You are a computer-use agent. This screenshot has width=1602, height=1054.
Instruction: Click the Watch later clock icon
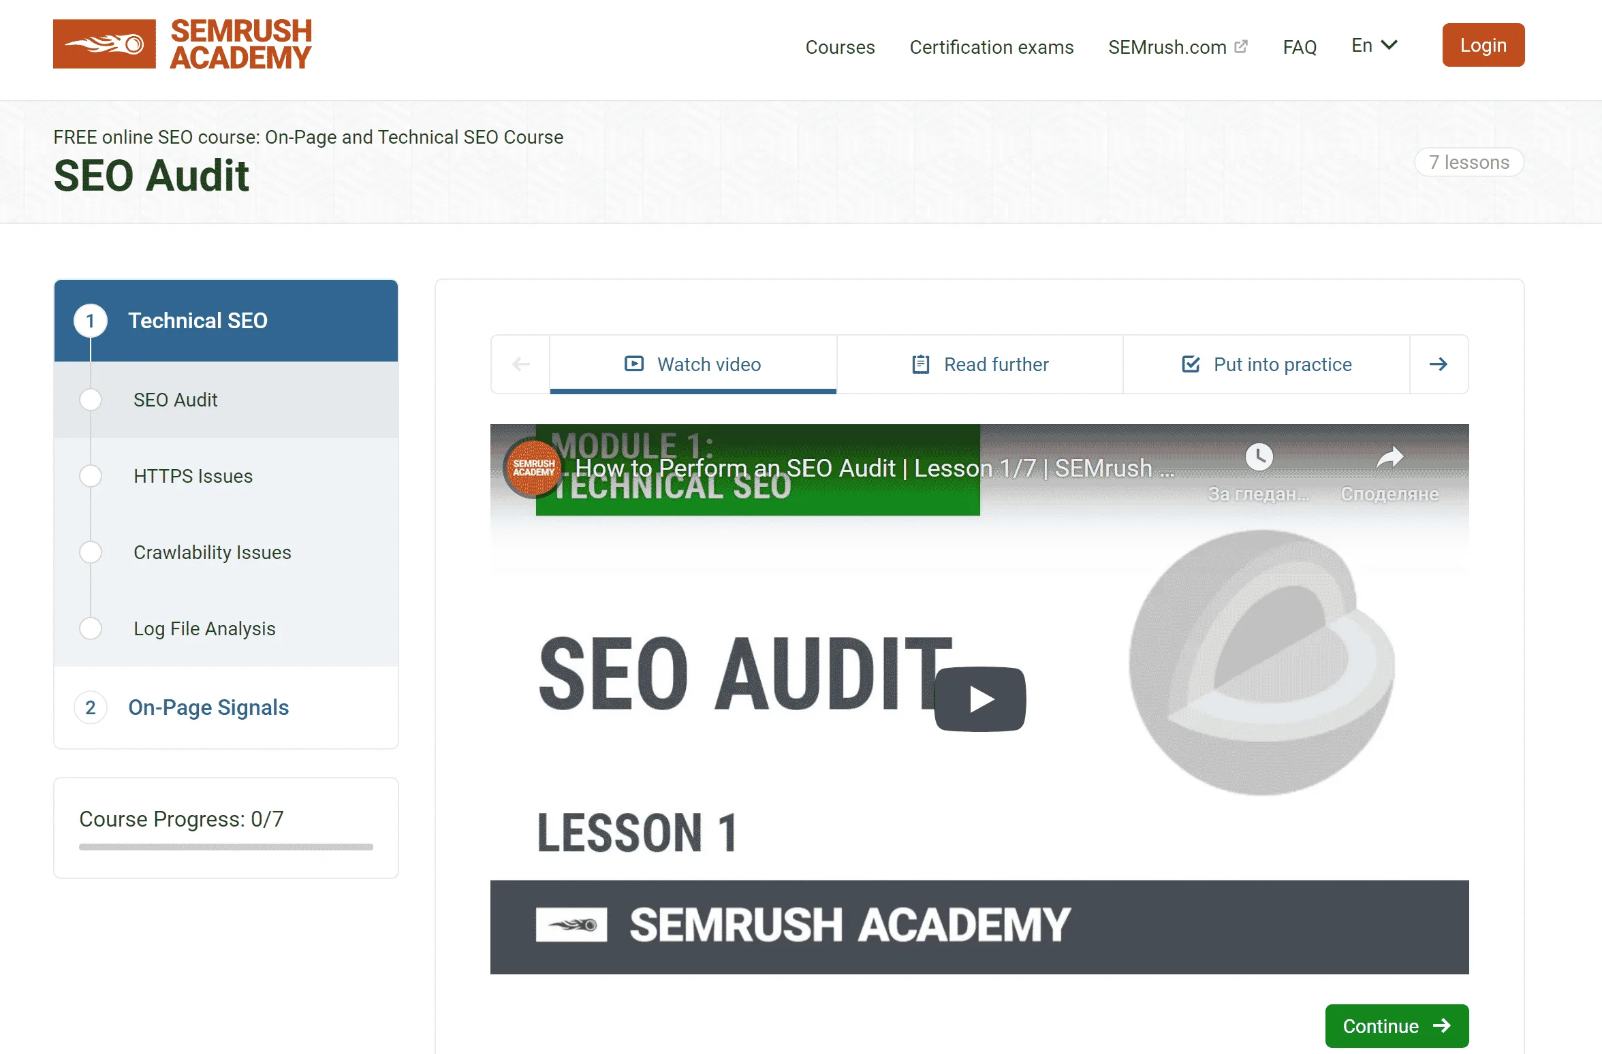point(1259,457)
